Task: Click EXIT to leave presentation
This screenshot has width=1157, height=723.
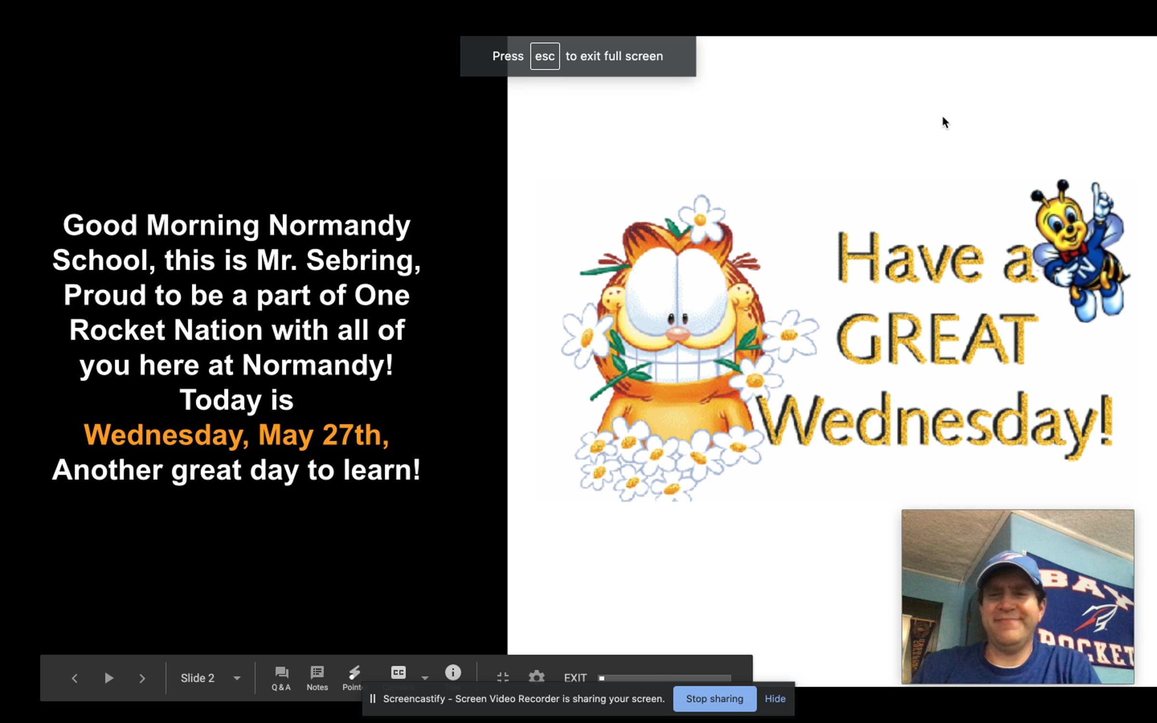Action: [x=575, y=678]
